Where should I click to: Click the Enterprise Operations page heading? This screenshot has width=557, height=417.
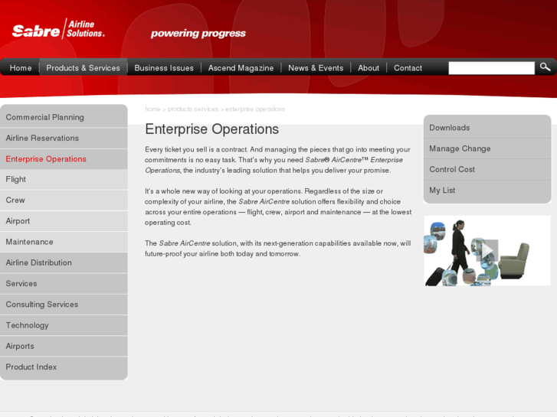(x=211, y=129)
